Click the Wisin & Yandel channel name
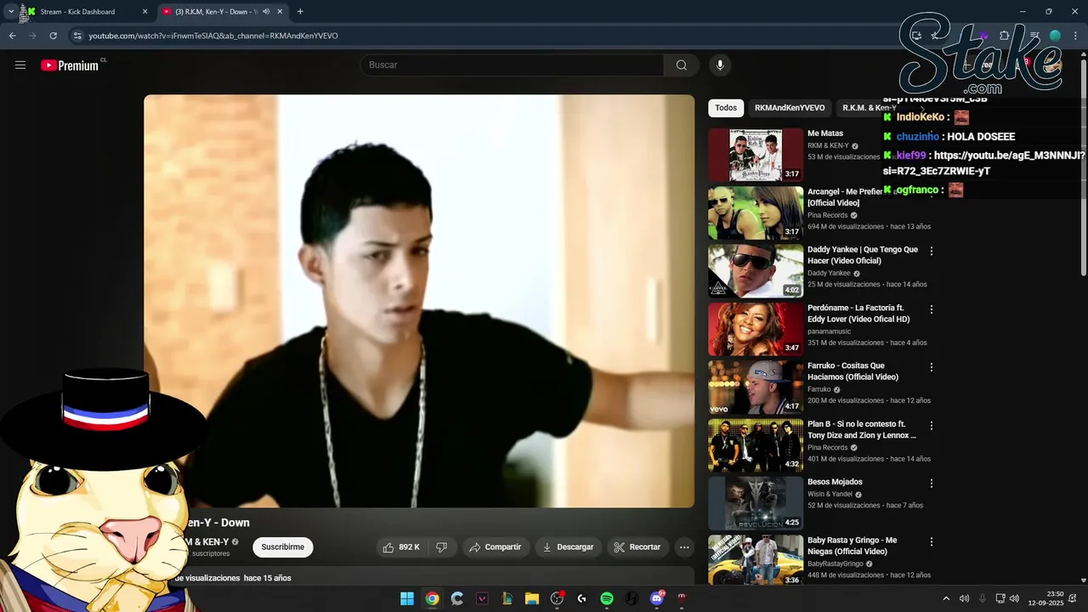The height and width of the screenshot is (612, 1088). [830, 494]
